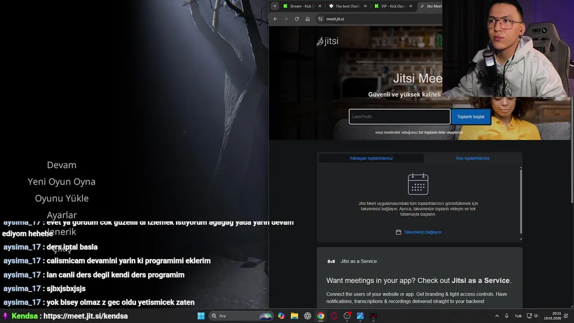Click the 'Toplantı başlat' button
This screenshot has height=323, width=574.
[471, 117]
